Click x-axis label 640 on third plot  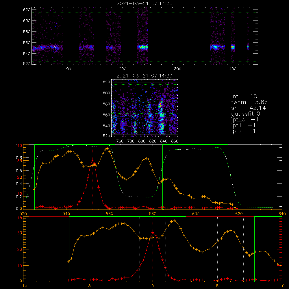(282, 214)
